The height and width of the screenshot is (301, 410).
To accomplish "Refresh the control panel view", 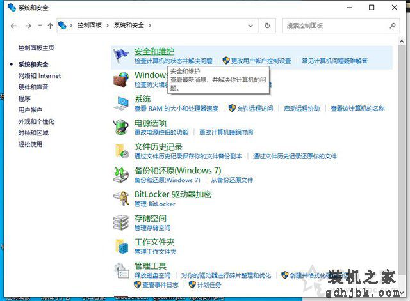I will click(x=267, y=26).
